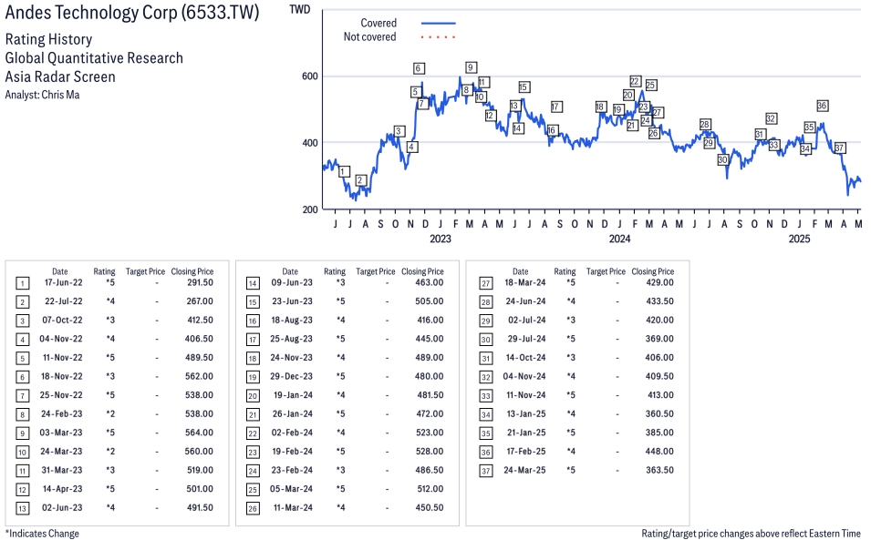Click the closing price 562.00
871x540 pixels.
(200, 376)
